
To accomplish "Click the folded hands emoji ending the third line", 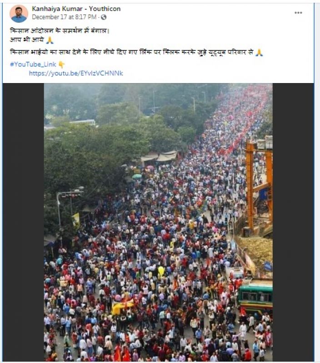I will [259, 53].
